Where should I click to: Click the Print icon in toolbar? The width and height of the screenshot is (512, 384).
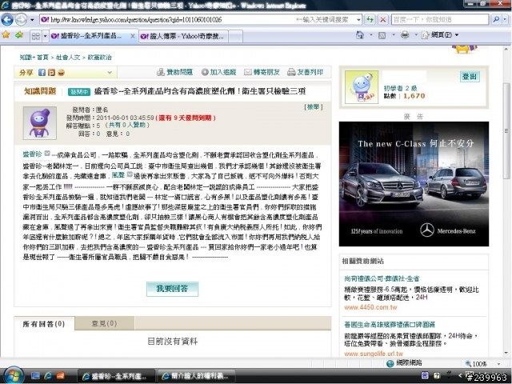point(405,35)
